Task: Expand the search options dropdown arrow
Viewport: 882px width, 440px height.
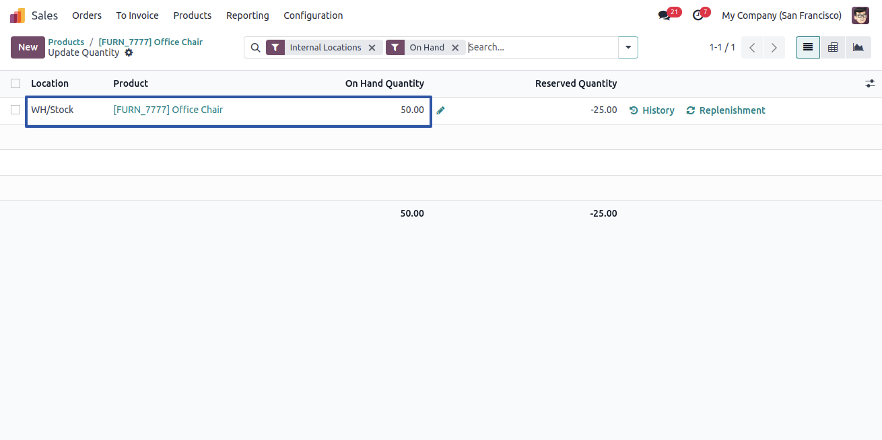Action: pos(628,47)
